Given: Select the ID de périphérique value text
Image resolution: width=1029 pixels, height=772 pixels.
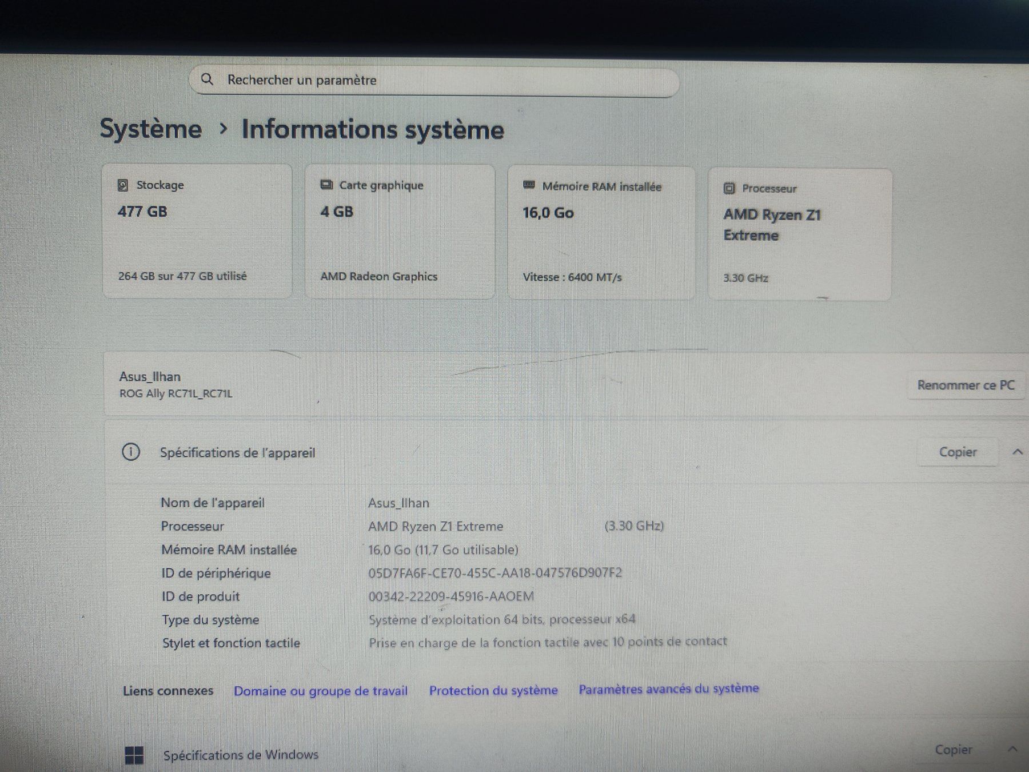Looking at the screenshot, I should [x=495, y=573].
